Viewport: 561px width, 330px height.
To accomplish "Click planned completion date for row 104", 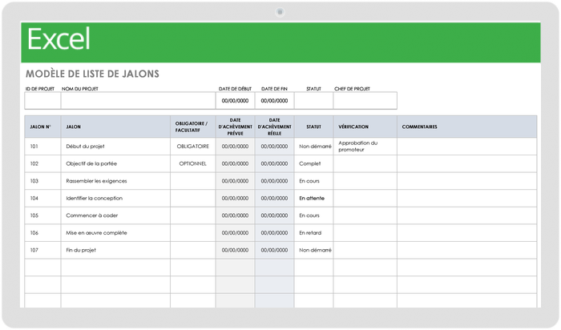I will point(235,199).
